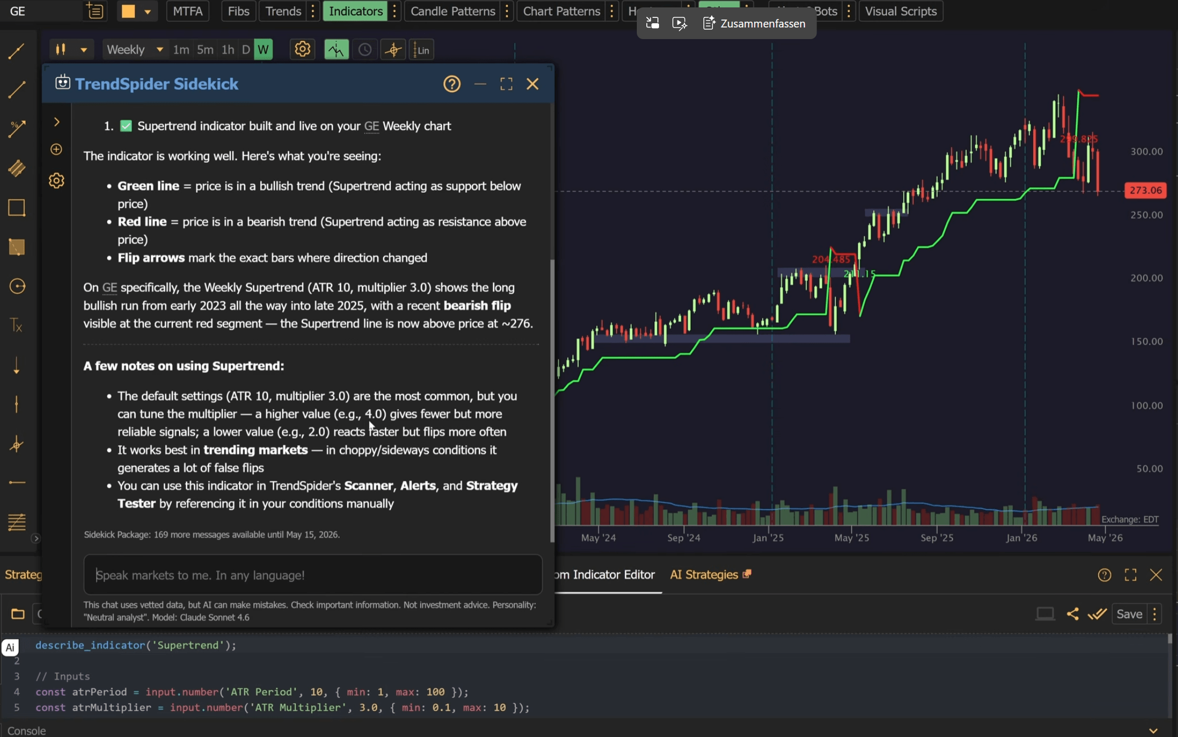Toggle the green price-action chart button
Viewport: 1178px width, 737px height.
pos(336,50)
